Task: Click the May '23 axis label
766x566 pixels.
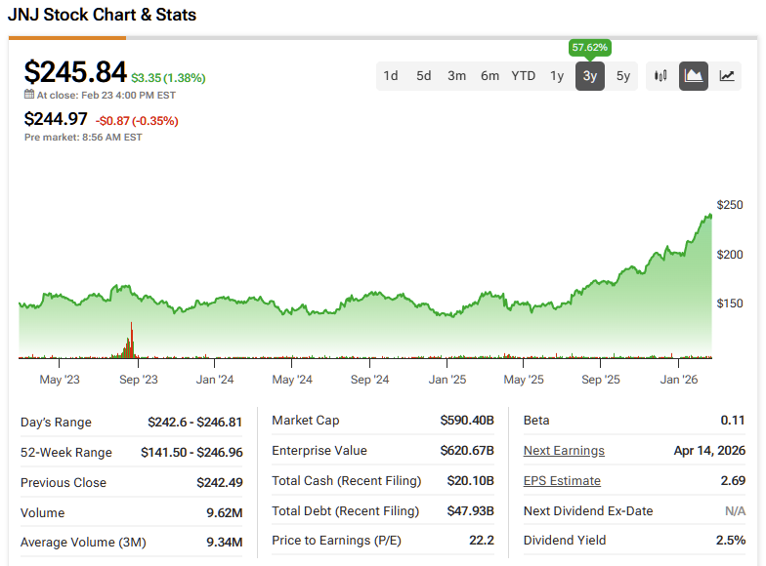Action: coord(59,380)
